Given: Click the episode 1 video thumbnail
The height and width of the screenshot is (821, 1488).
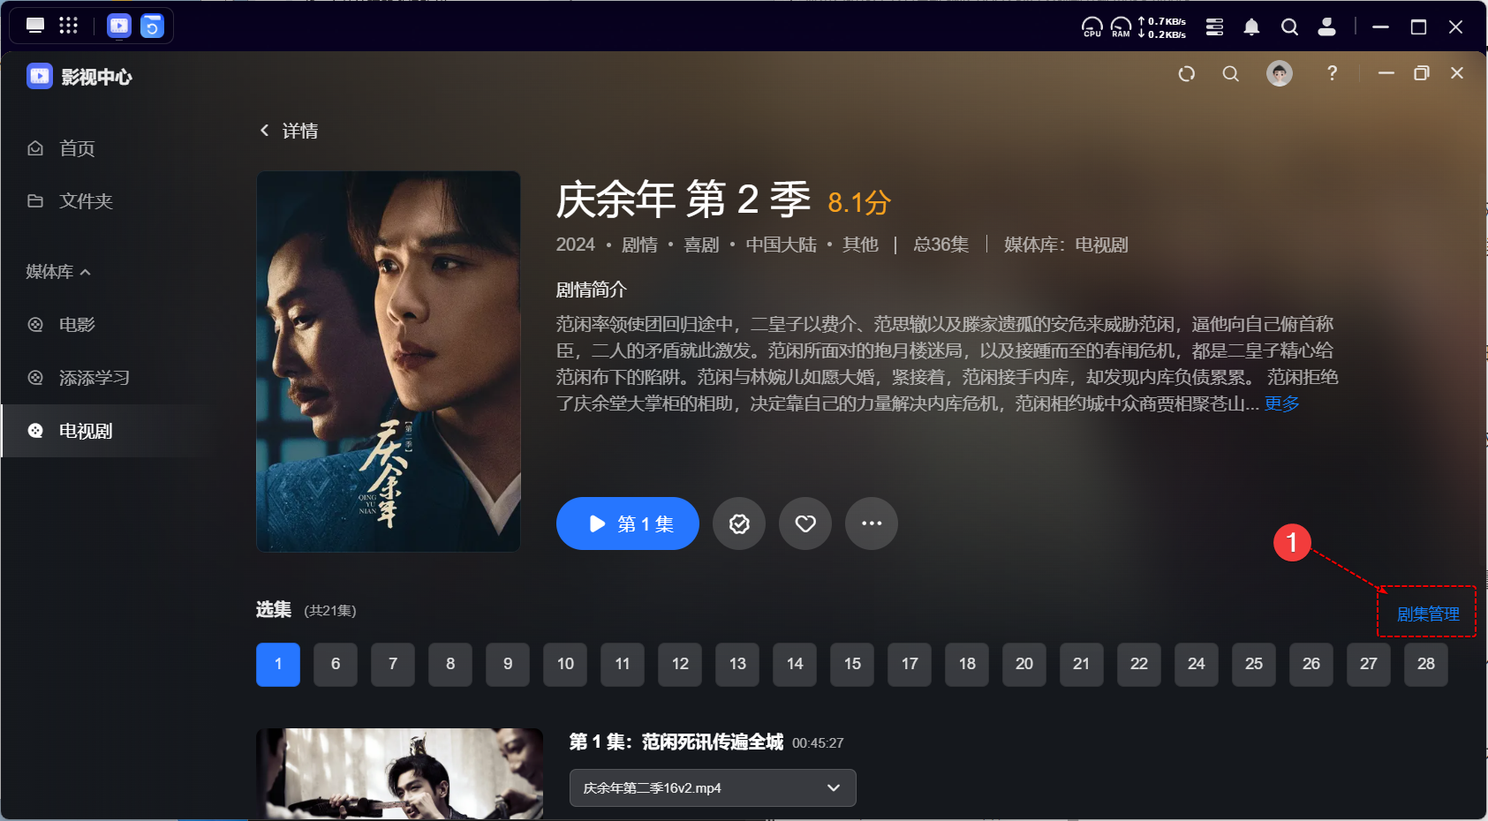Looking at the screenshot, I should [x=399, y=773].
